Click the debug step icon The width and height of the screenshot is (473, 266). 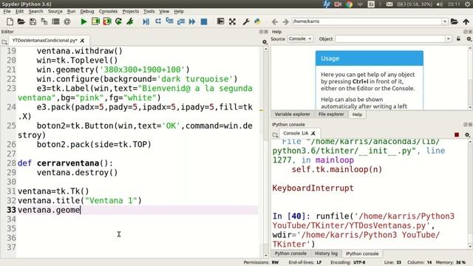tap(157, 21)
